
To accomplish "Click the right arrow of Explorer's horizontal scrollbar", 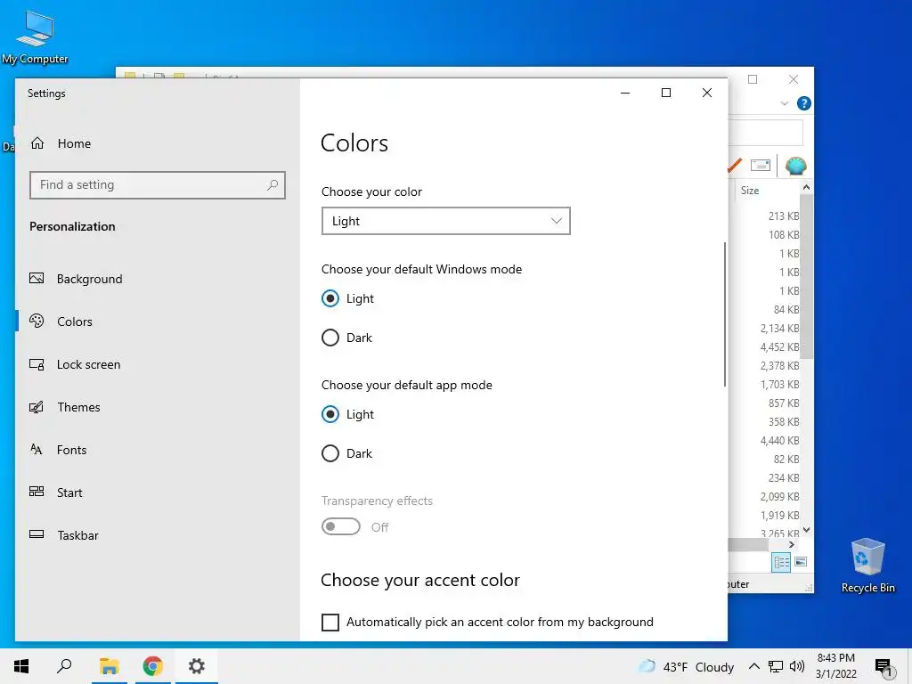I will [x=792, y=544].
